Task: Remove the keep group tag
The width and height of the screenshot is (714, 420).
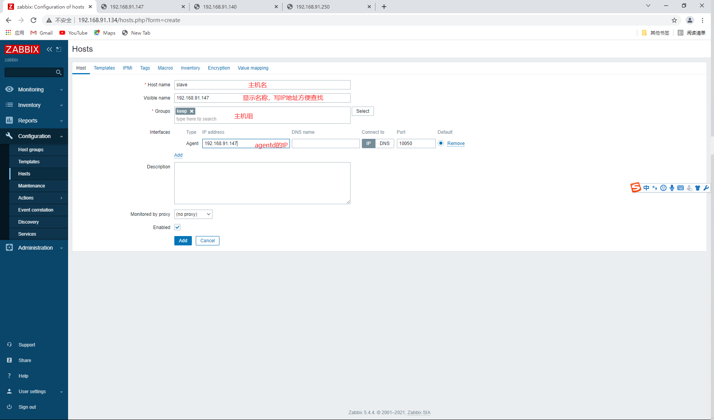Action: click(191, 111)
